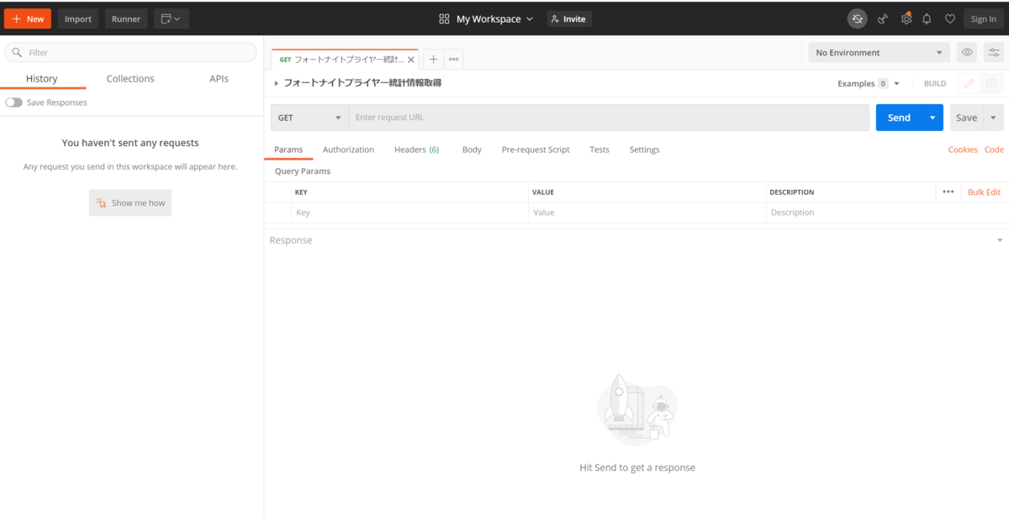The height and width of the screenshot is (519, 1009).
Task: Open the Examples dropdown
Action: point(869,83)
